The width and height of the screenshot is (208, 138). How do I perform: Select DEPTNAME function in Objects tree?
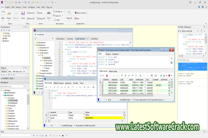(14, 101)
